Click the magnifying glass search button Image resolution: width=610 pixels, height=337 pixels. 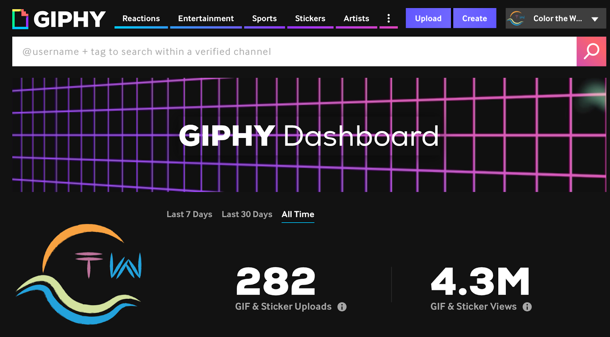[591, 51]
